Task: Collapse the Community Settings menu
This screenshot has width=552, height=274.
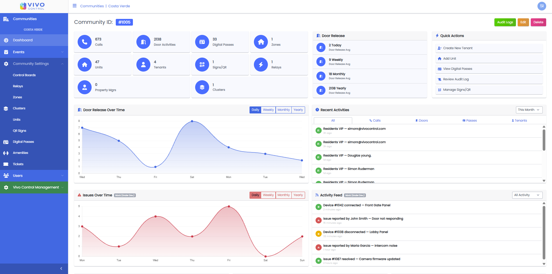Action: [34, 64]
